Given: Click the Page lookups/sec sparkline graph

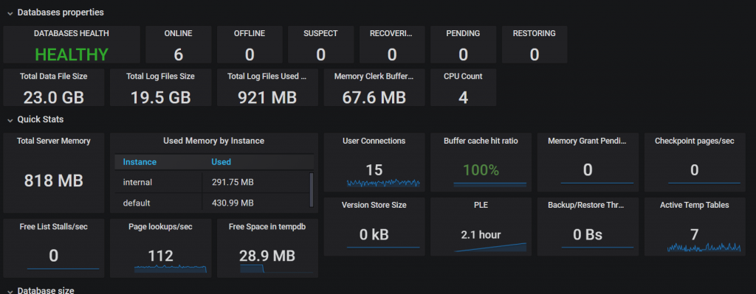Looking at the screenshot, I should coord(171,269).
